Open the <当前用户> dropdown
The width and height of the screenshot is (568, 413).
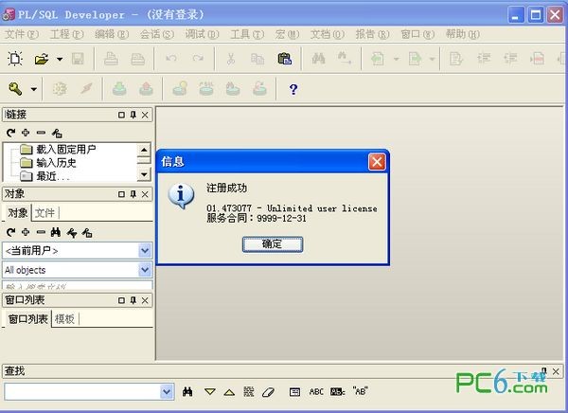click(145, 251)
